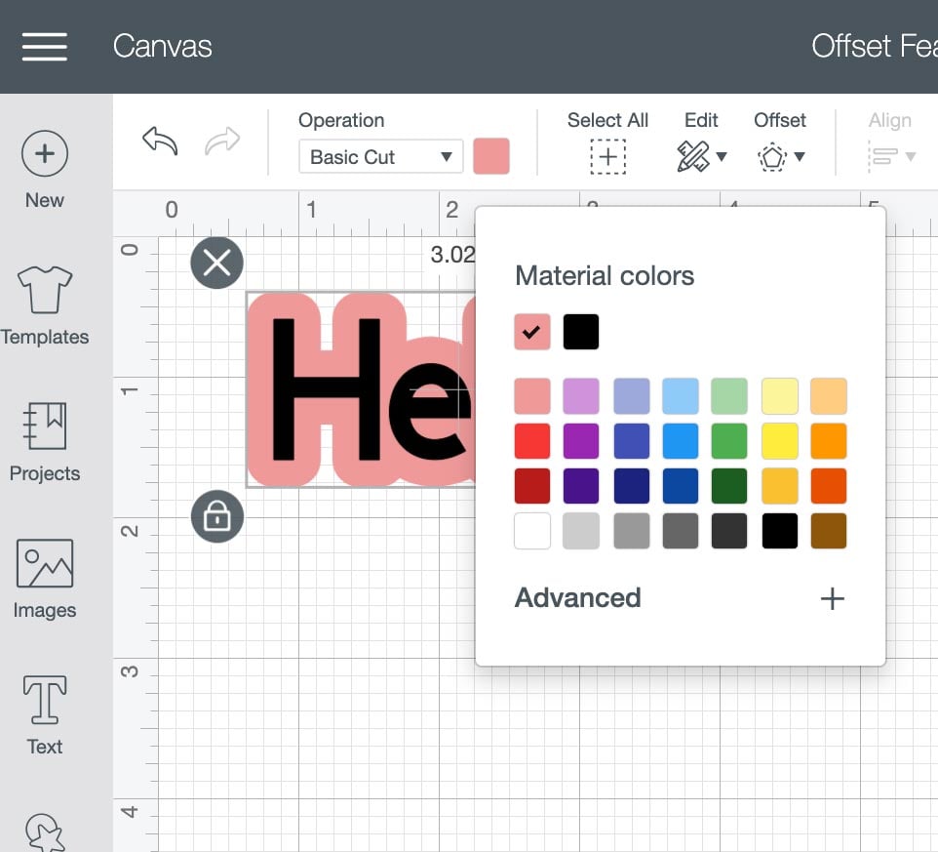Choose the pastel sky blue swatch

[681, 396]
